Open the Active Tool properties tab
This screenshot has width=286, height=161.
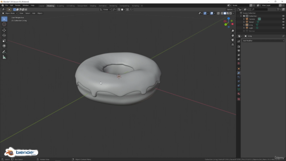click(239, 42)
